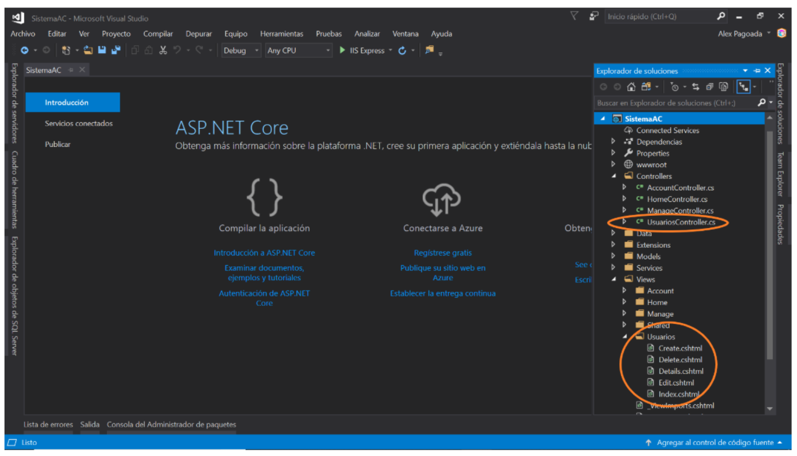Click the curly braces Compilar la aplicación icon
This screenshot has width=797, height=456.
(264, 197)
